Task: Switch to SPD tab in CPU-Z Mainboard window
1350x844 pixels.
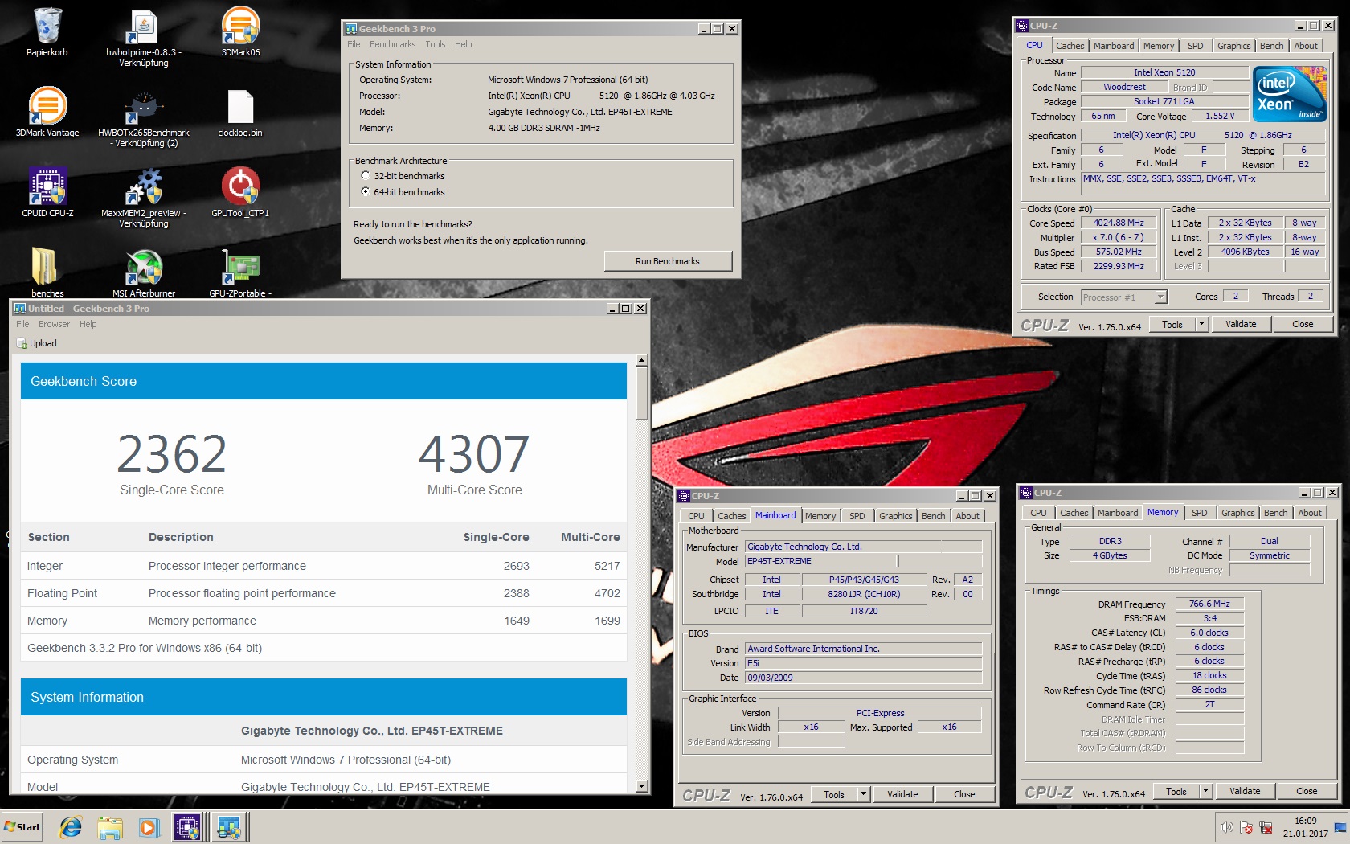Action: coord(857,516)
